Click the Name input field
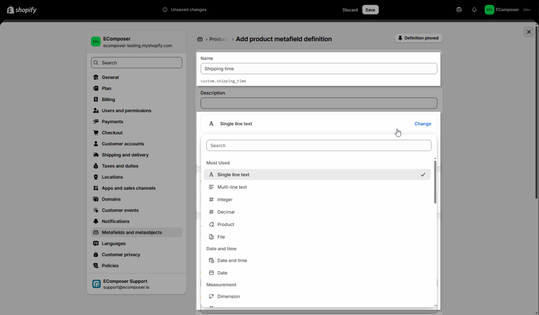Image resolution: width=539 pixels, height=315 pixels. point(318,69)
